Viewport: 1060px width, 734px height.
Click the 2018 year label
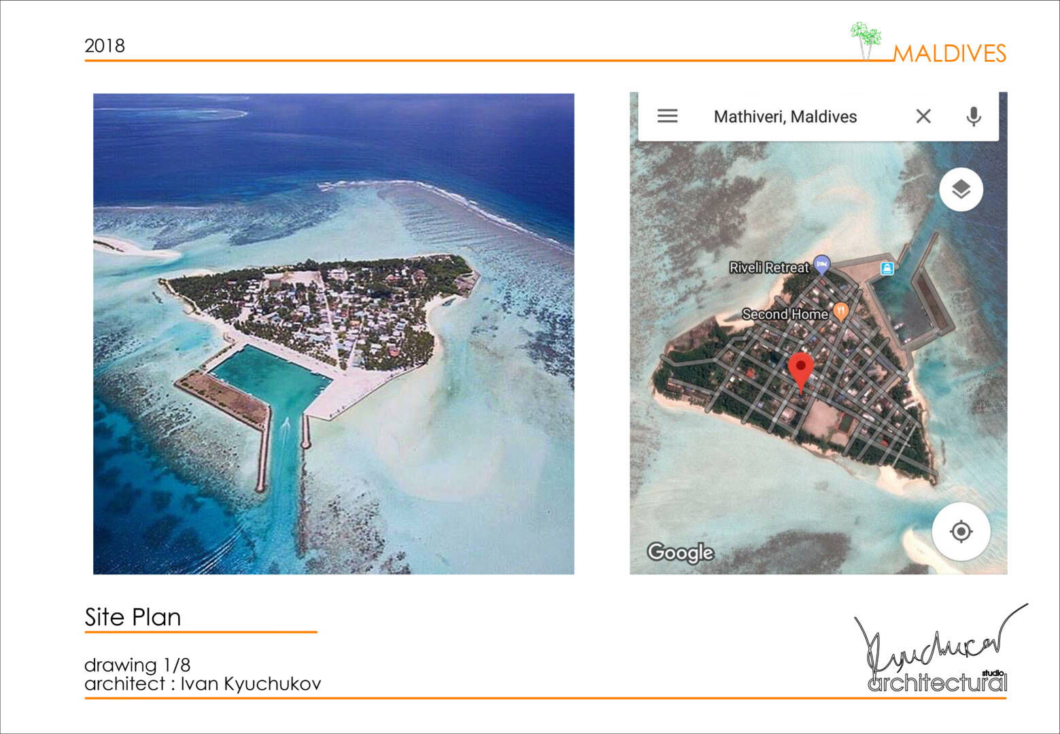(105, 46)
